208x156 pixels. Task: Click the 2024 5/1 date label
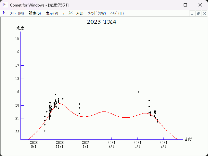coord(137,145)
